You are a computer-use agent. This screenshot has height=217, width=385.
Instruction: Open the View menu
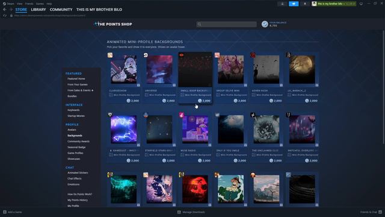point(20,4)
